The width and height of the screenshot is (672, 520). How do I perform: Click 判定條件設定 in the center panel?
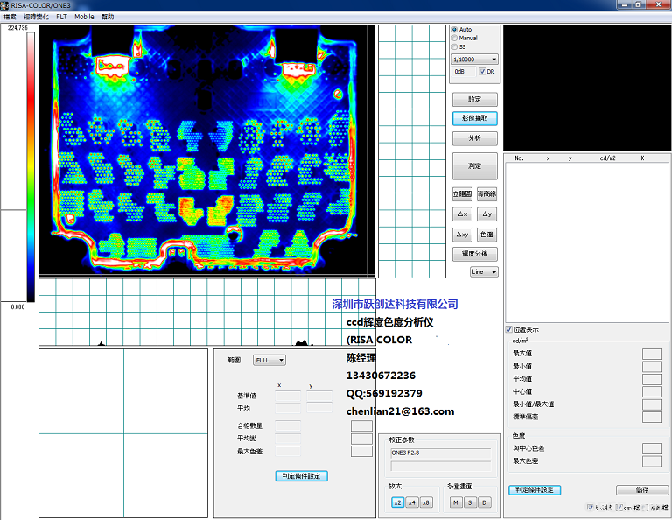[x=301, y=476]
